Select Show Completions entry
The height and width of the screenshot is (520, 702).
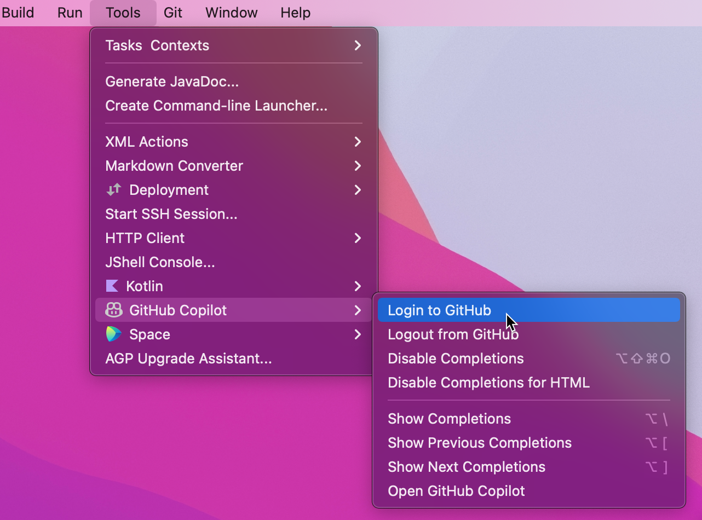pyautogui.click(x=529, y=419)
